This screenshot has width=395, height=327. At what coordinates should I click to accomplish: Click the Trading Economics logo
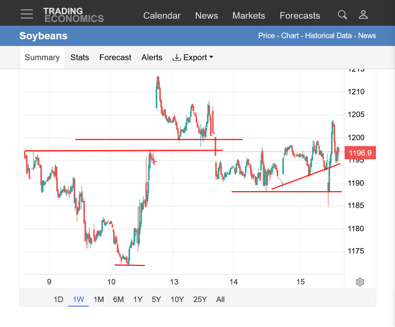click(73, 15)
